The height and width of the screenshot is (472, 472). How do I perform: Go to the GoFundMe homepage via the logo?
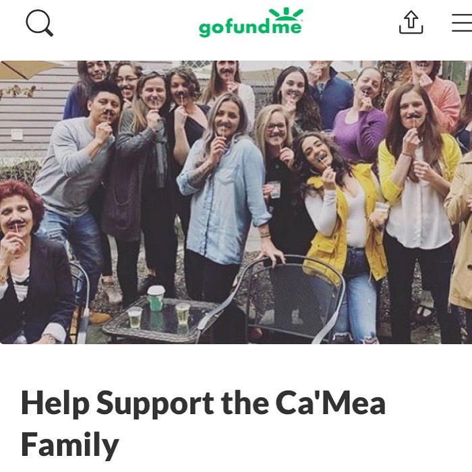tap(251, 22)
